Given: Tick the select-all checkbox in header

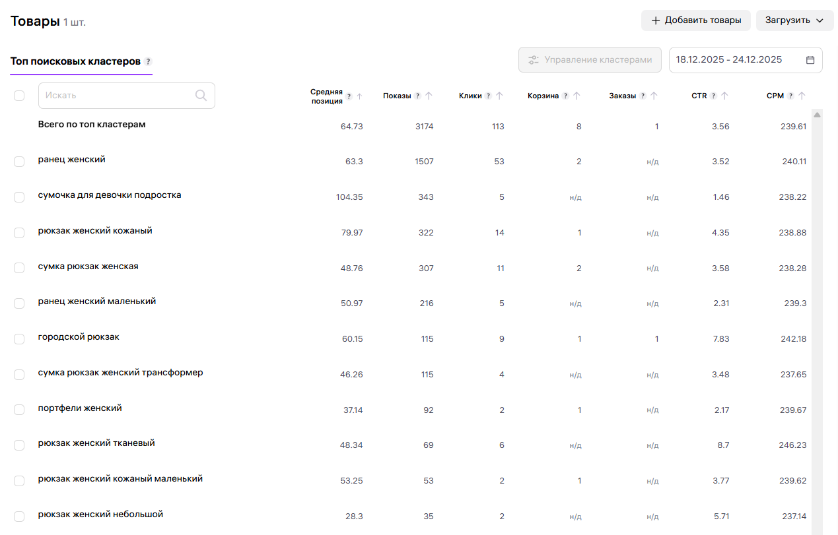Looking at the screenshot, I should click(x=19, y=96).
